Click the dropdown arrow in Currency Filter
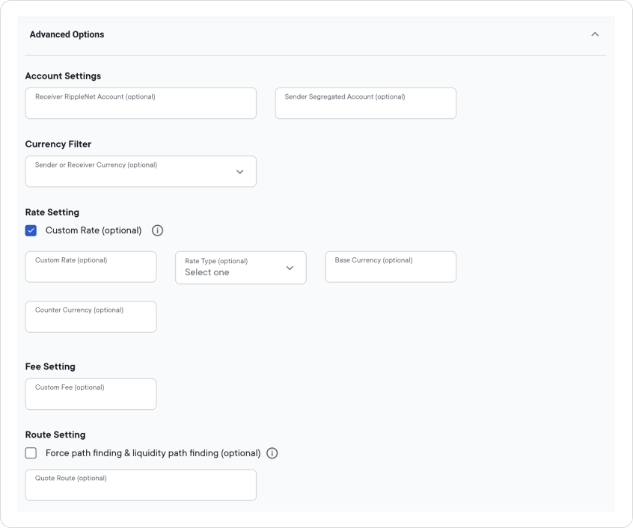The image size is (633, 528). point(240,171)
